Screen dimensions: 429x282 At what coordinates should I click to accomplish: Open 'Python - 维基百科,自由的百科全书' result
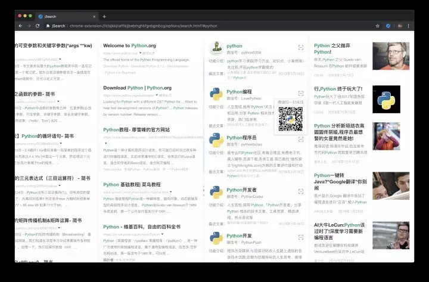(142, 227)
